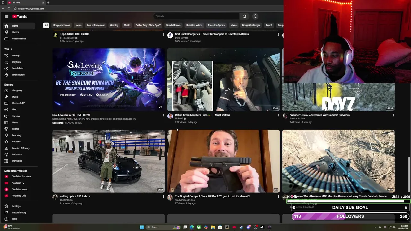This screenshot has width=411, height=231.
Task: Open Lil Raed channel name
Action: pyautogui.click(x=179, y=119)
